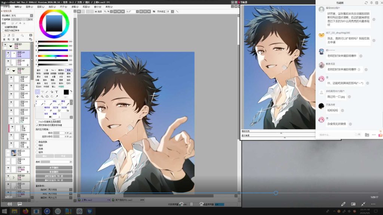Hide layer 147 with its eye icon
383x215 pixels.
[x=11, y=78]
